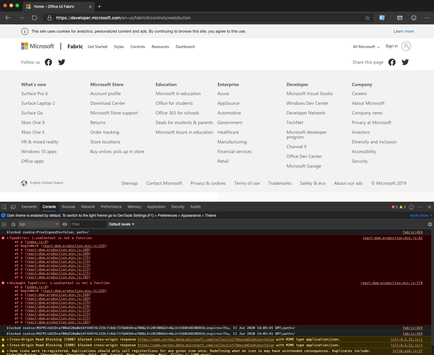Click the Follow us Twitter icon
The height and width of the screenshot is (355, 434).
click(x=62, y=62)
